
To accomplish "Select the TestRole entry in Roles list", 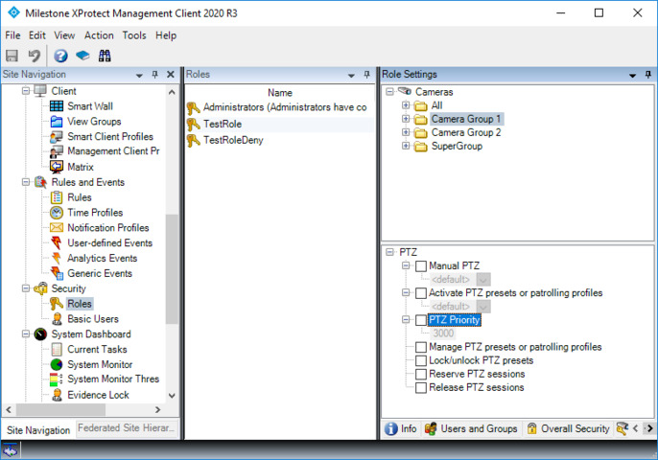I will pos(223,125).
